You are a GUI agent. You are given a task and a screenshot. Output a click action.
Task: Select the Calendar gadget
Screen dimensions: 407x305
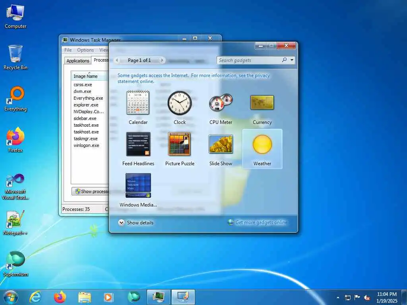(x=138, y=107)
